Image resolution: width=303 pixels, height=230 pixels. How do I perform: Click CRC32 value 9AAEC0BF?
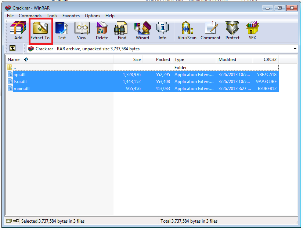tap(266, 81)
